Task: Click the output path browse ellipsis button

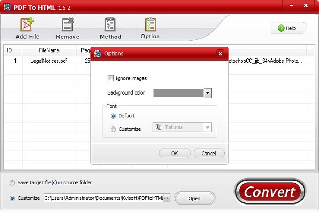Action: click(166, 198)
